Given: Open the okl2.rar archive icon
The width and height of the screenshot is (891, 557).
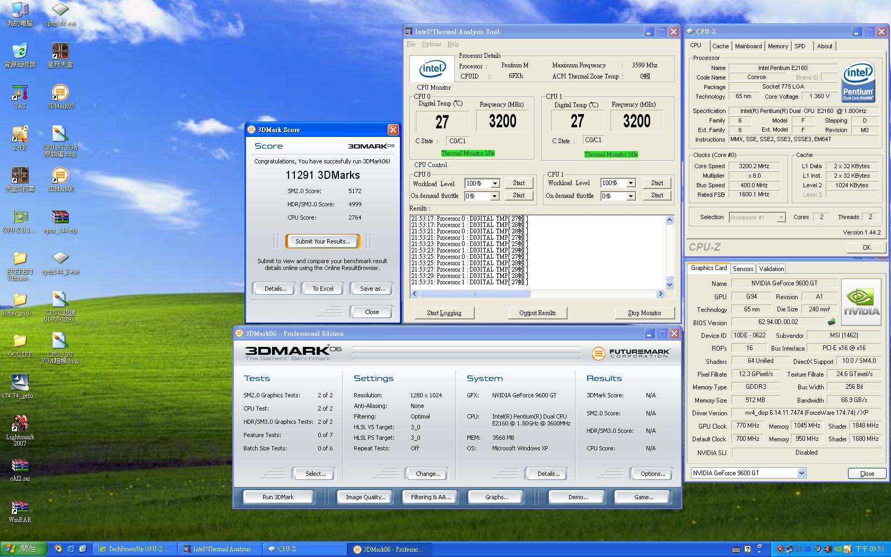Looking at the screenshot, I should [20, 469].
